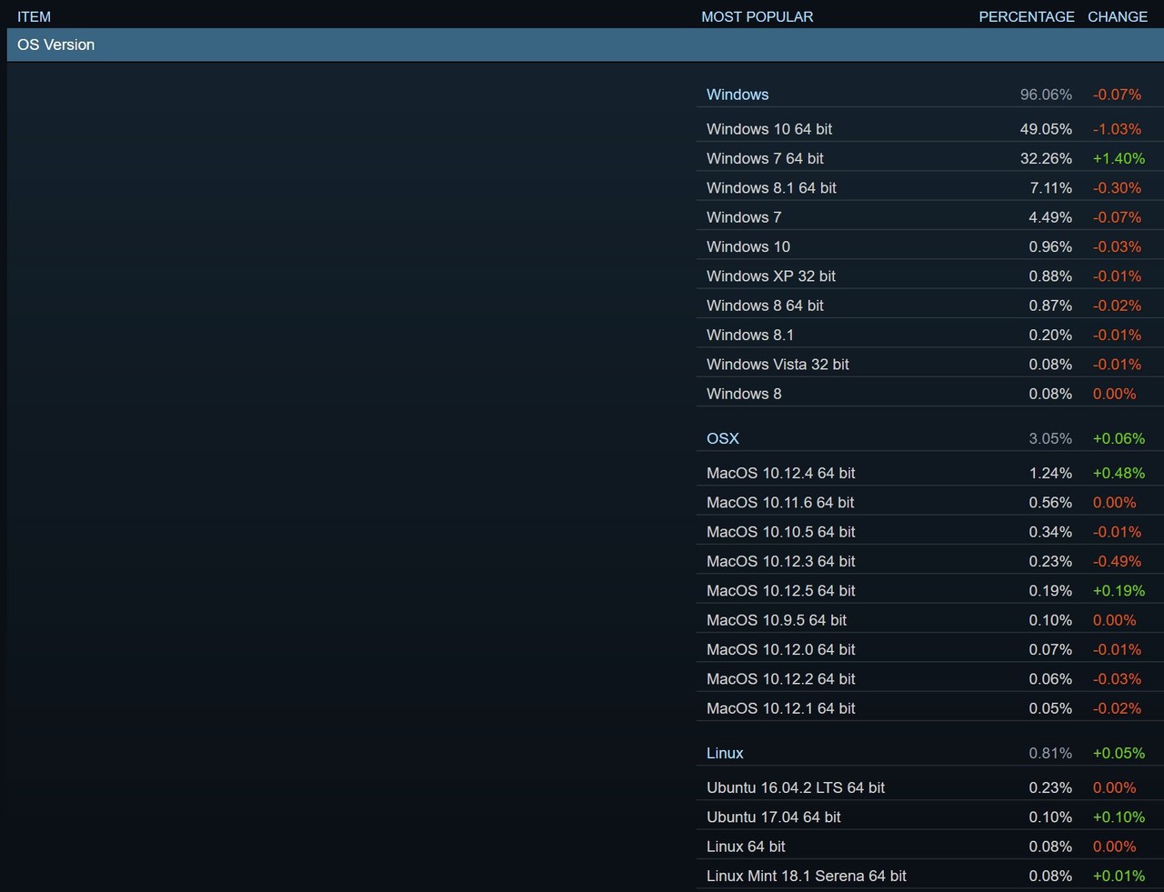
Task: Click the 0.81% Linux total percentage
Action: 1050,753
